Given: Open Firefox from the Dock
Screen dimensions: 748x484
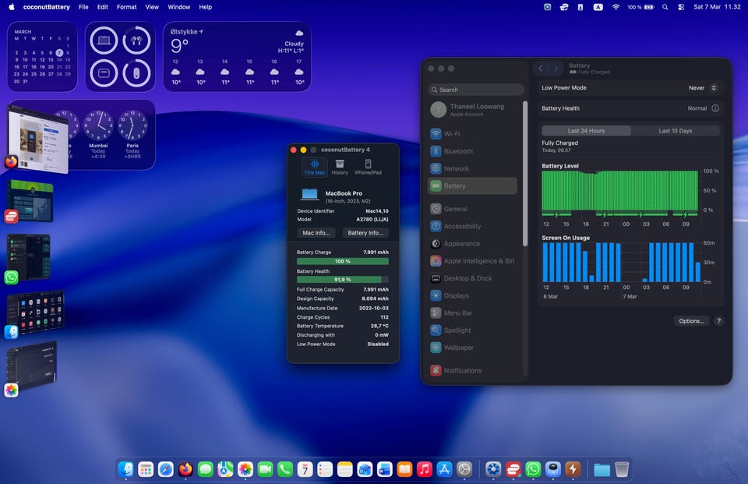Looking at the screenshot, I should 185,469.
